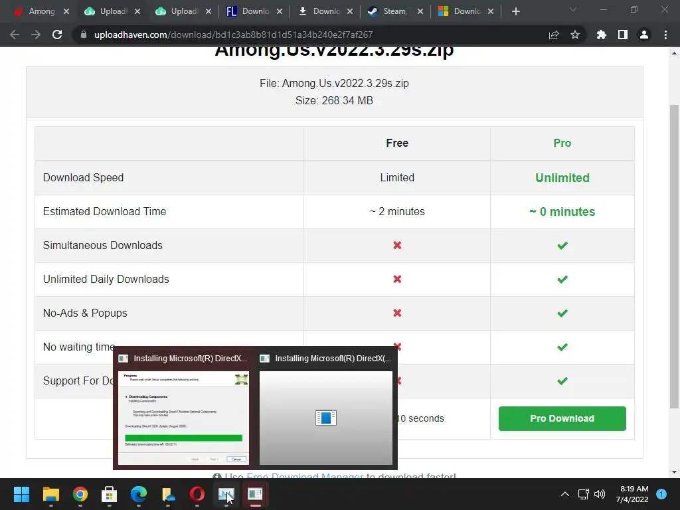
Task: Open the Windows Start menu
Action: 21,494
